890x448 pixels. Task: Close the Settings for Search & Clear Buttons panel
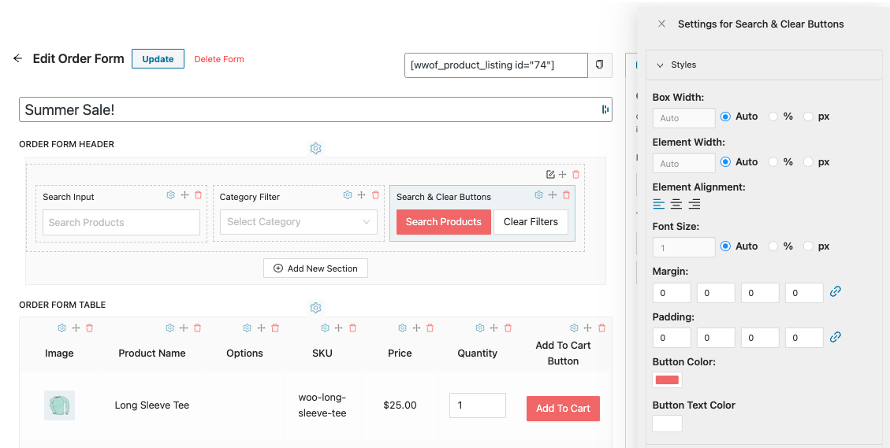[661, 24]
